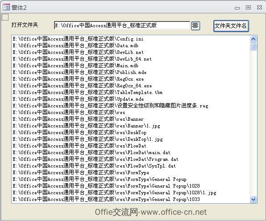Screen dimensions: 266x221
Task: Restore the 窗体2 window
Action: click(x=248, y=8)
